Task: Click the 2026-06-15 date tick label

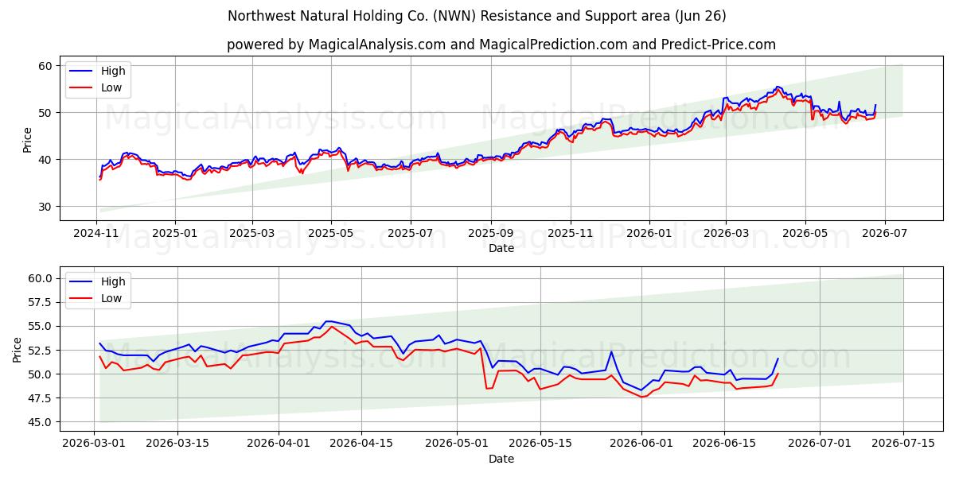Action: [725, 444]
